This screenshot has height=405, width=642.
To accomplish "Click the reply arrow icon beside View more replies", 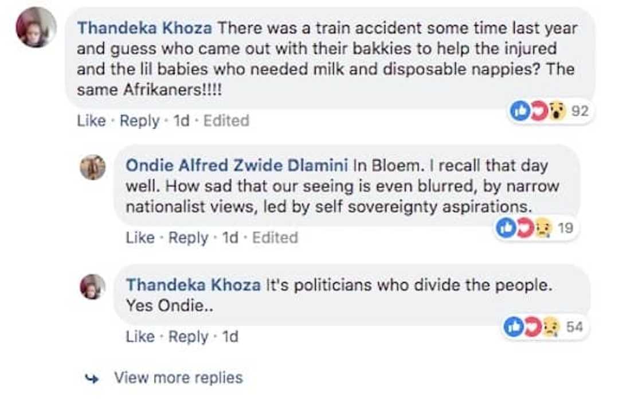I will 91,378.
